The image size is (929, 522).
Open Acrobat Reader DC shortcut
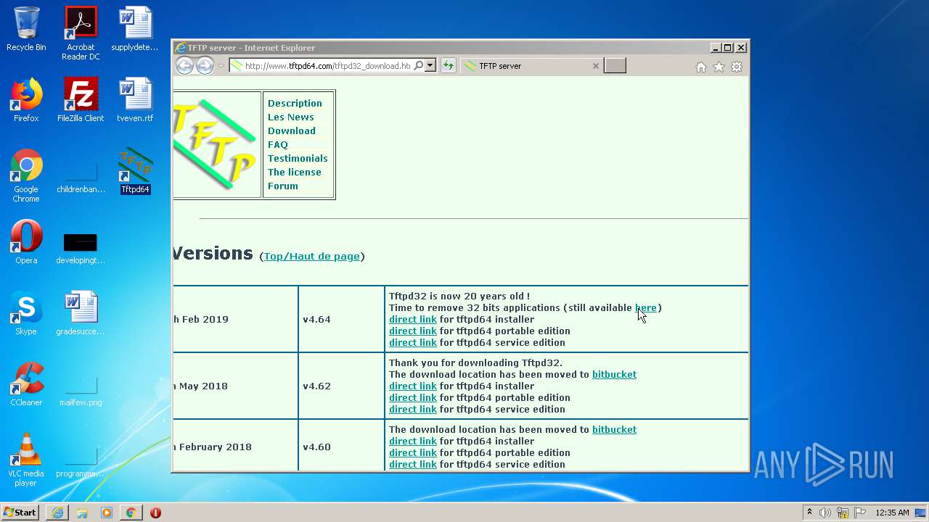(81, 33)
